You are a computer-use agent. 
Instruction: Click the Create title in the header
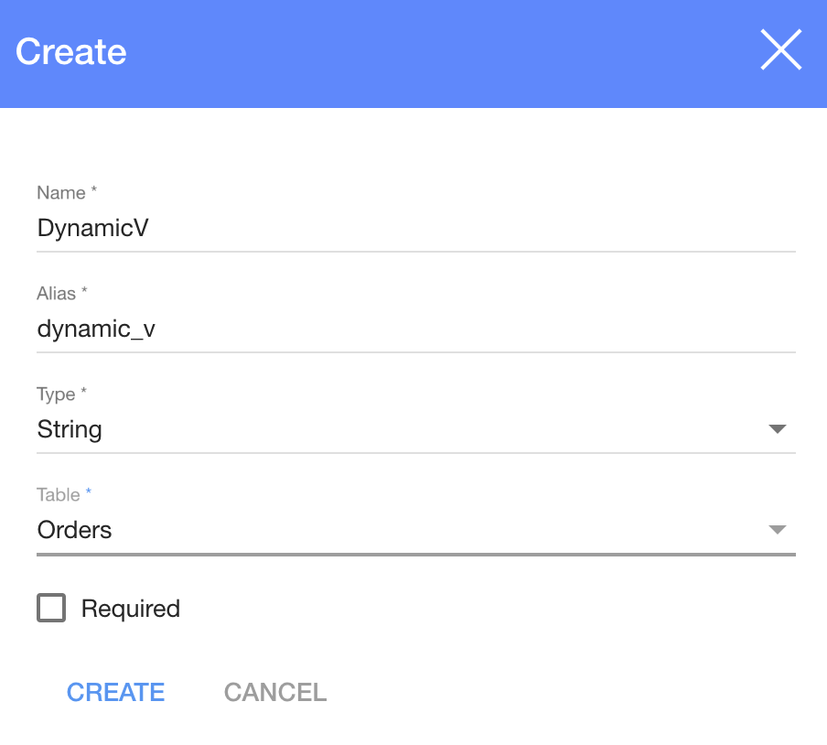(71, 51)
